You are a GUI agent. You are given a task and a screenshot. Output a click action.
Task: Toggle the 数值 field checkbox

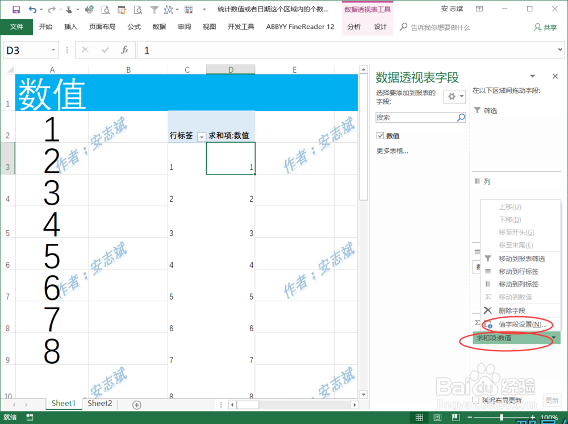pos(380,135)
